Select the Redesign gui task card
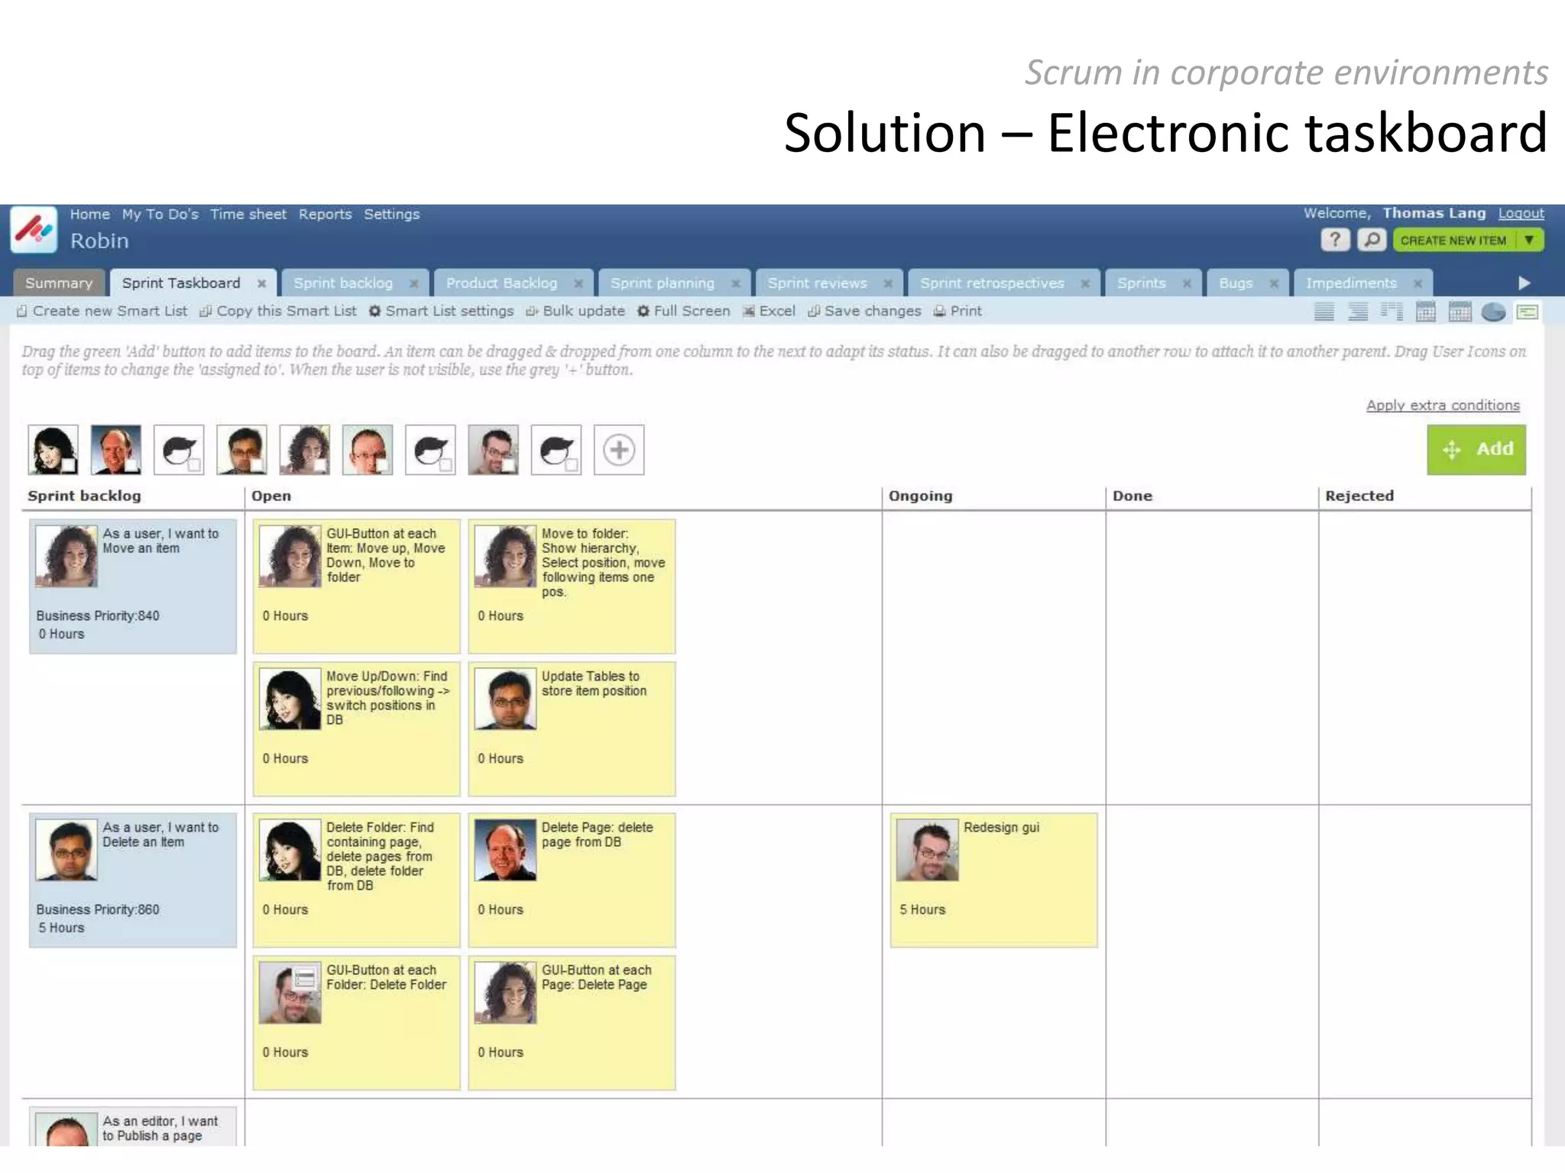 (x=993, y=878)
